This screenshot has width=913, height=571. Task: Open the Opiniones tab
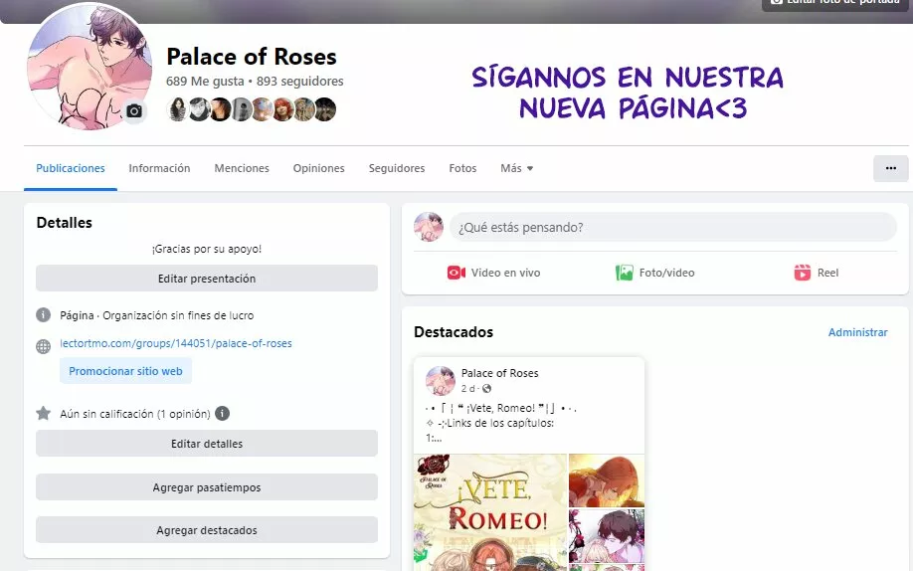[x=318, y=168]
